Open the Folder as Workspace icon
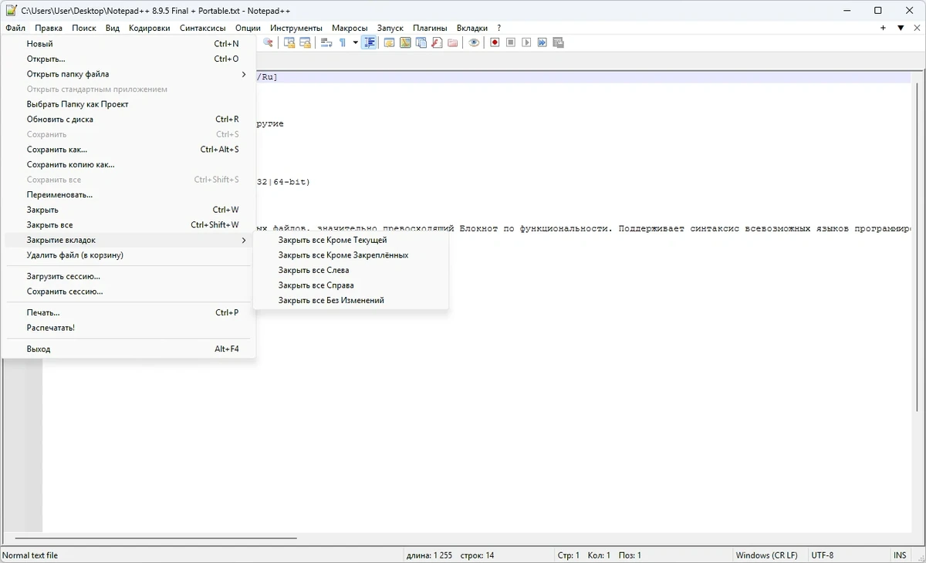The height and width of the screenshot is (563, 926). (x=452, y=42)
